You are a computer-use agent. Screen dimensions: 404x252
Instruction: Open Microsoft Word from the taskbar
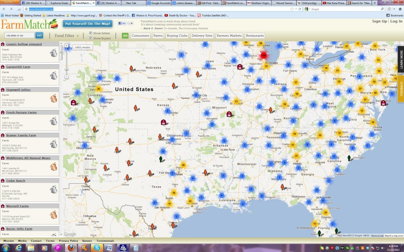pyautogui.click(x=109, y=248)
